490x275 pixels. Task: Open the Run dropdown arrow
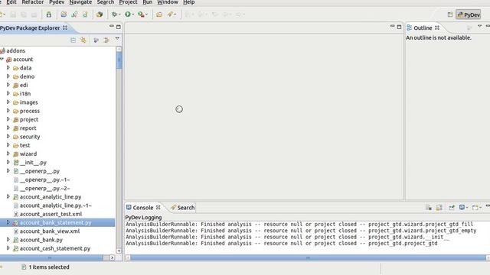pyautogui.click(x=132, y=15)
